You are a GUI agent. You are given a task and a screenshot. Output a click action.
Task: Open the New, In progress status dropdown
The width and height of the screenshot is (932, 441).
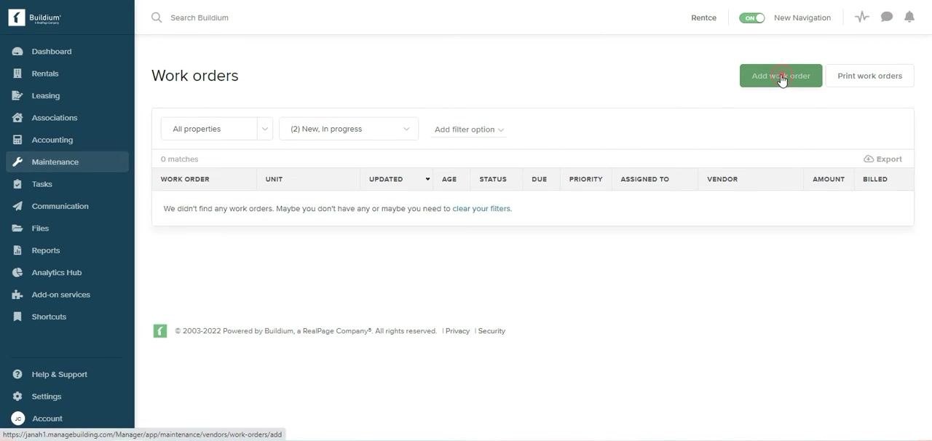click(349, 129)
